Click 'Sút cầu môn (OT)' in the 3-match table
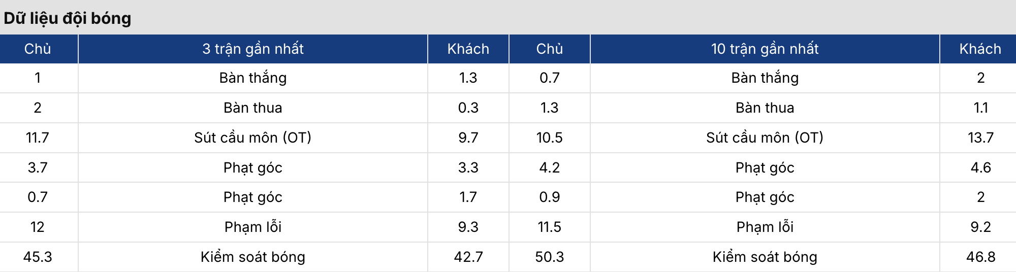Screen dimensions: 1016x272 click(x=253, y=138)
